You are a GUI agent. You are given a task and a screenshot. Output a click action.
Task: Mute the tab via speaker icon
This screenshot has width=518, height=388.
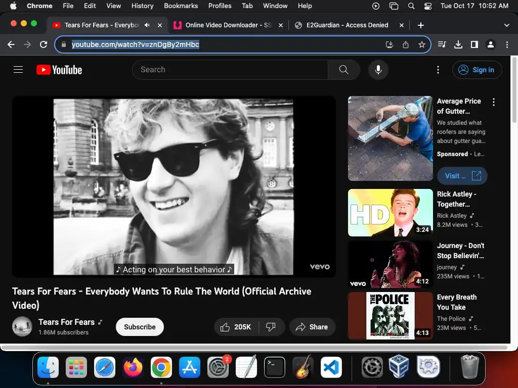[x=147, y=25]
